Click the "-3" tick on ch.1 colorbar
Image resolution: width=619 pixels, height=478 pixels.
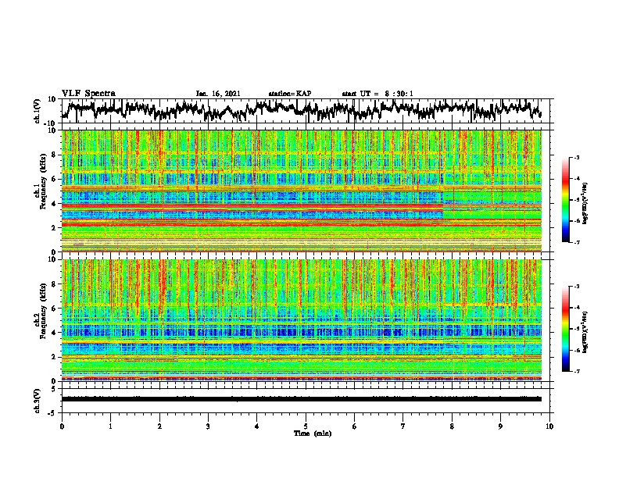576,157
